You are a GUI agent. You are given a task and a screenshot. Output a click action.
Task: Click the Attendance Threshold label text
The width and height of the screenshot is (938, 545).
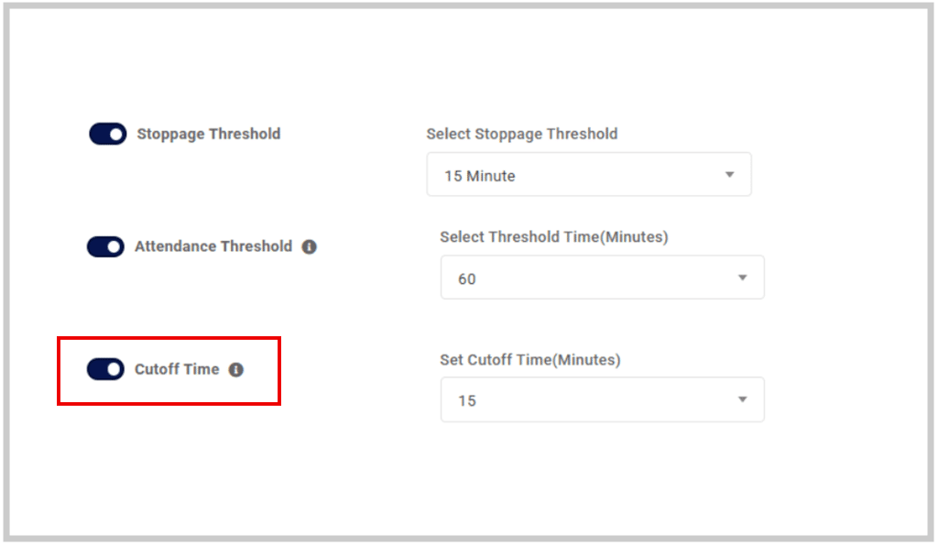point(213,246)
